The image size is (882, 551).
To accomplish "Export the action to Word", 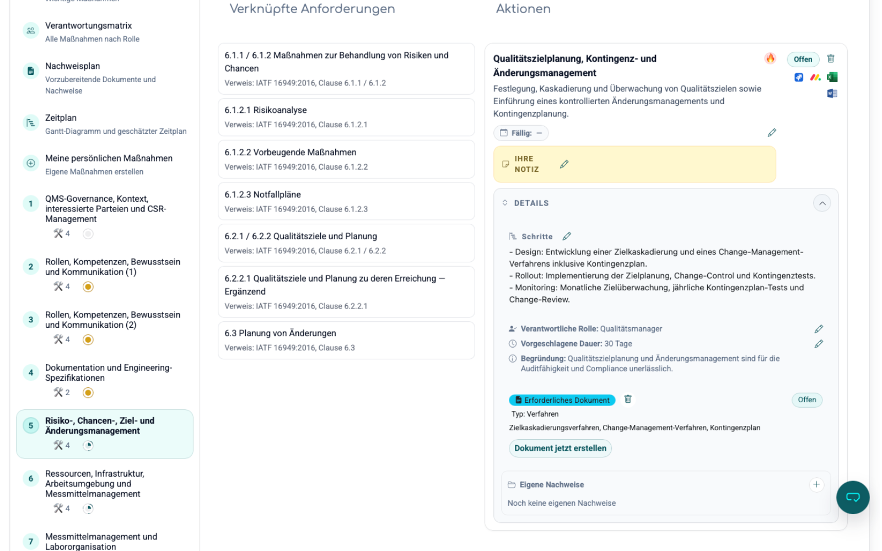I will (x=832, y=94).
